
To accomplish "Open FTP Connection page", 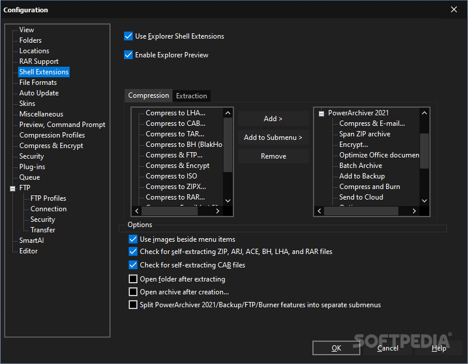I will [49, 209].
